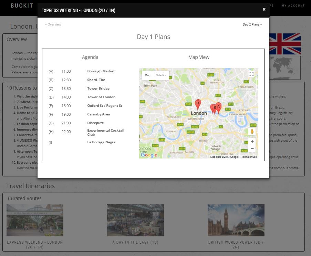Select Tower Bridge agenda item

(98, 89)
